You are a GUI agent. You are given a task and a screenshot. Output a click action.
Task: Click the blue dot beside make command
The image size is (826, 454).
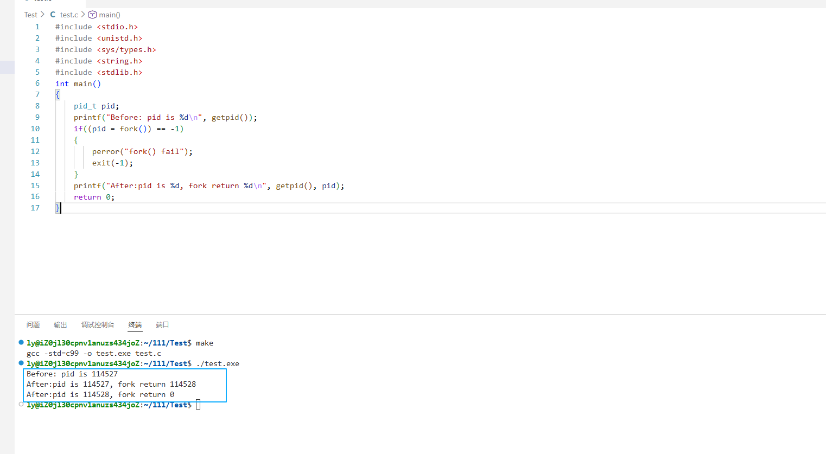pyautogui.click(x=21, y=342)
